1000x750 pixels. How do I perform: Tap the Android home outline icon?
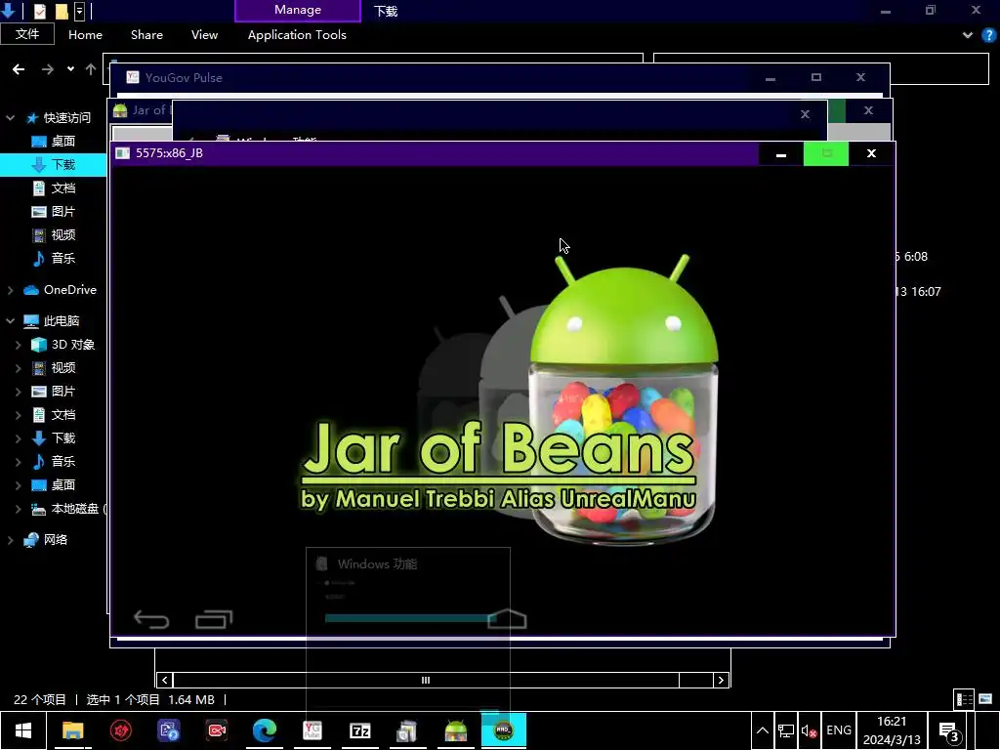tap(507, 618)
